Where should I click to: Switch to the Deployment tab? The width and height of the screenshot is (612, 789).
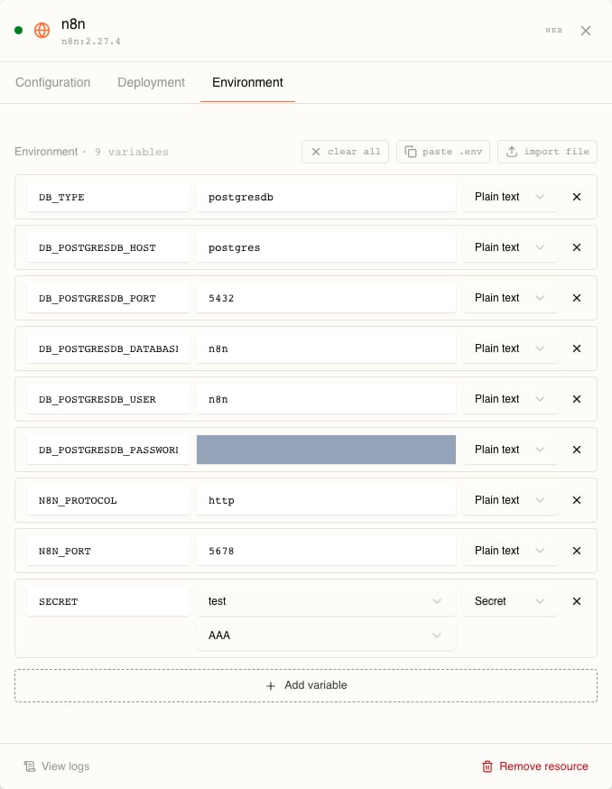click(x=151, y=82)
